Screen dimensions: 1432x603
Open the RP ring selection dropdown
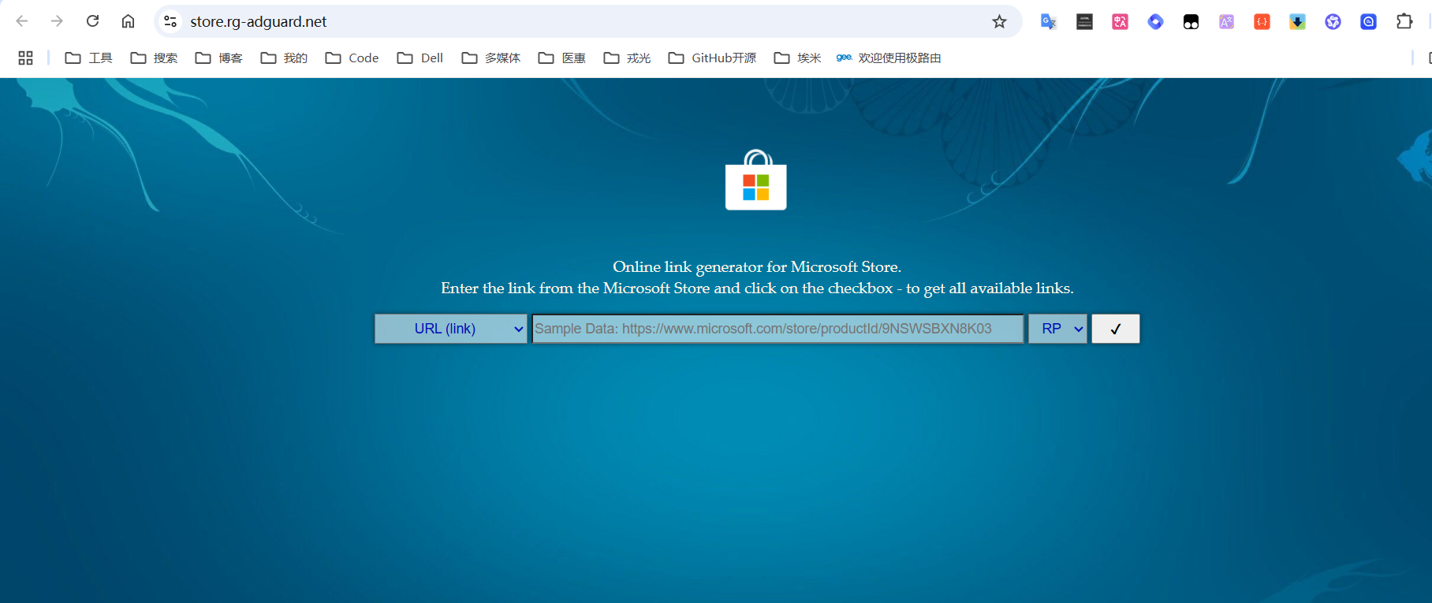point(1057,329)
